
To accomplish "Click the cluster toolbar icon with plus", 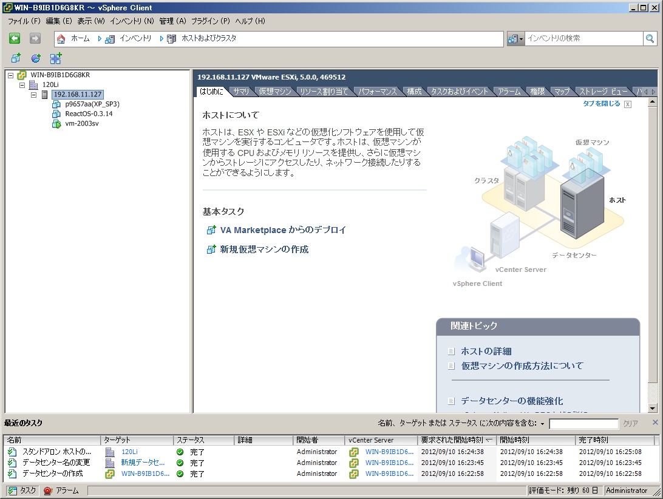I will coord(56,58).
